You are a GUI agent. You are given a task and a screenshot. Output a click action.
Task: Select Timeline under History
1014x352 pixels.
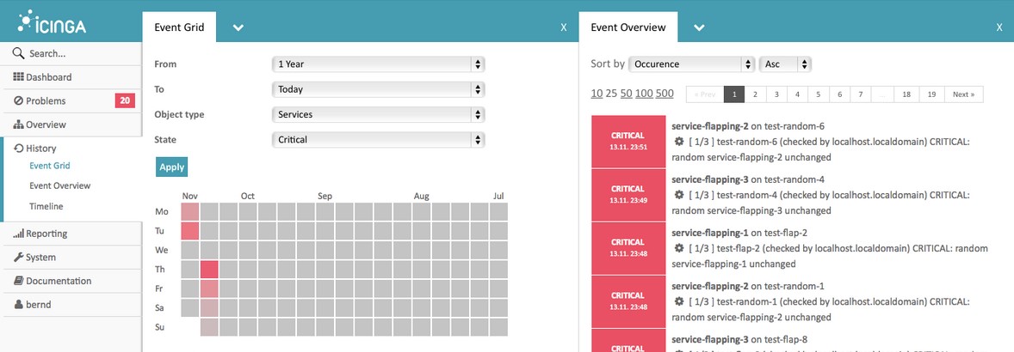coord(46,207)
